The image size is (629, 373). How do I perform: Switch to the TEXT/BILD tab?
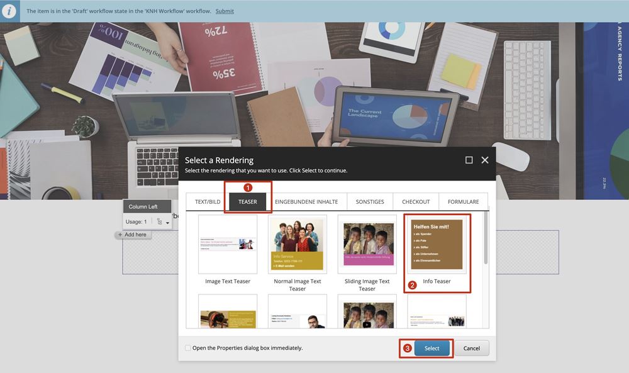click(208, 202)
